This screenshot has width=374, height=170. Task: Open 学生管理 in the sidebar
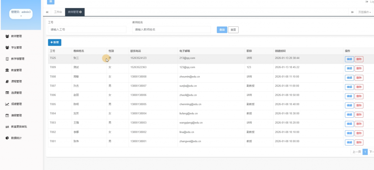pos(16,48)
